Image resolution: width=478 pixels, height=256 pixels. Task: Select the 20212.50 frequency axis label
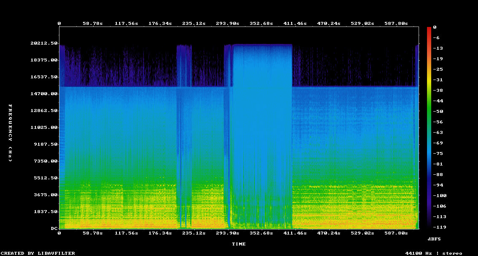coord(44,43)
